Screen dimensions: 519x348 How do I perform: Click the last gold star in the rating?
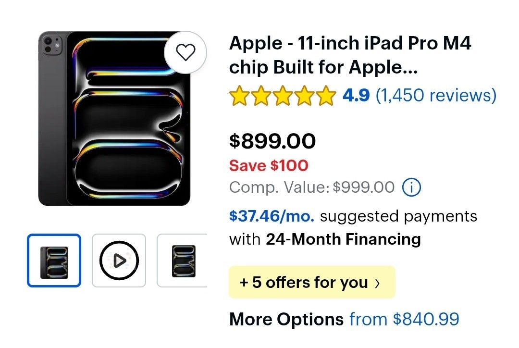point(325,95)
